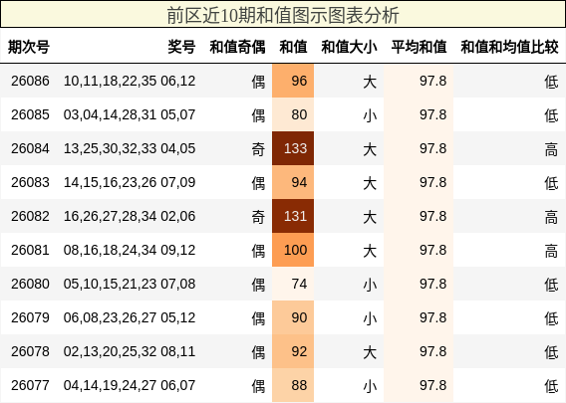Click the 高 cell in row 26081
Image resolution: width=566 pixels, height=403 pixels.
click(551, 251)
